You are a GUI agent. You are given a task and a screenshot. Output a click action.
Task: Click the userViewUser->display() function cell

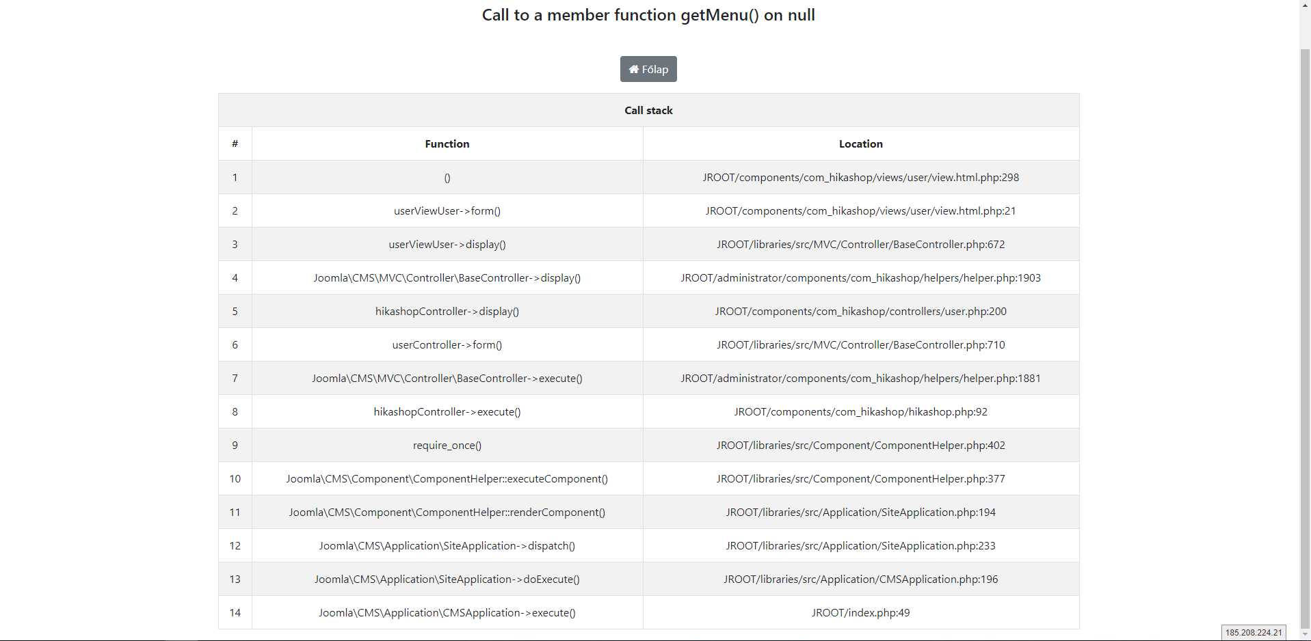click(x=447, y=244)
